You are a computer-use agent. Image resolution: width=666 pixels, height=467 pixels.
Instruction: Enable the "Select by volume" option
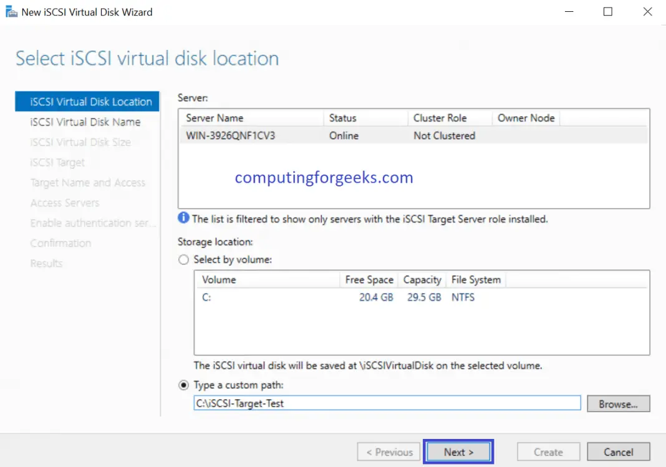point(183,259)
